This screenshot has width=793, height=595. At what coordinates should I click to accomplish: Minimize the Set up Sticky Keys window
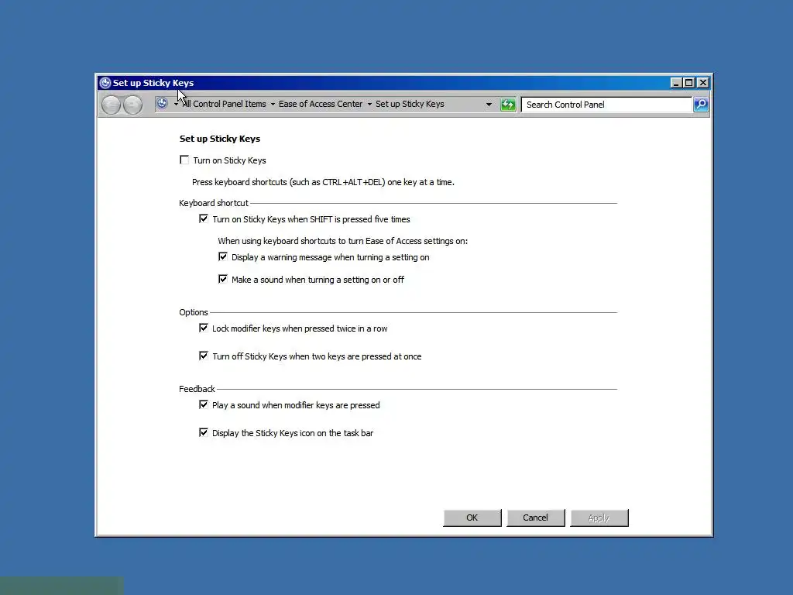(675, 83)
